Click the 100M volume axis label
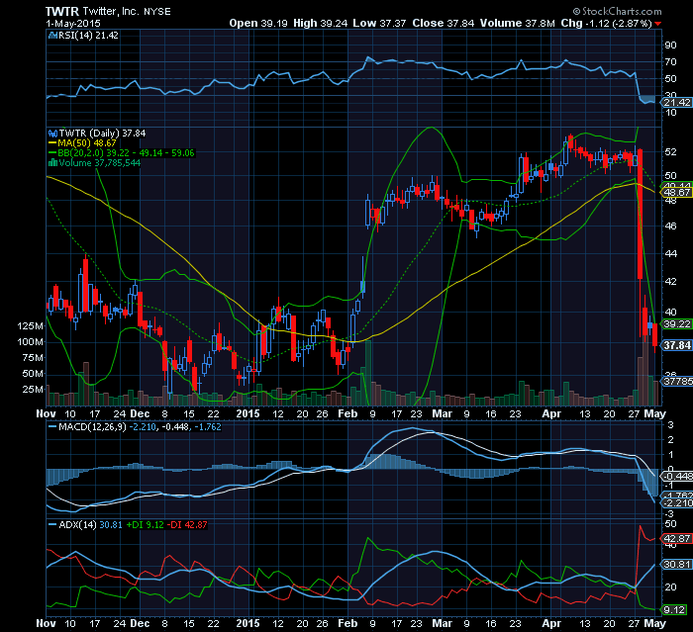693x632 pixels. (x=31, y=342)
